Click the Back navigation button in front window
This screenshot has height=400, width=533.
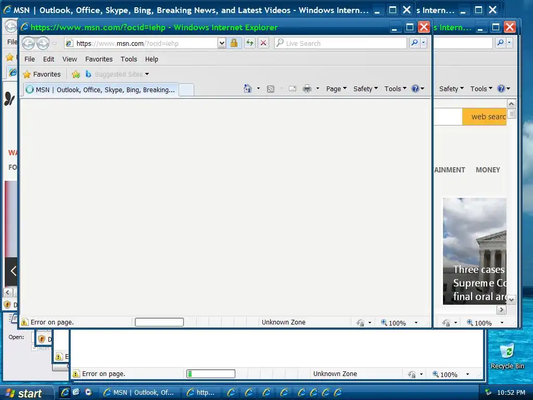pyautogui.click(x=29, y=43)
